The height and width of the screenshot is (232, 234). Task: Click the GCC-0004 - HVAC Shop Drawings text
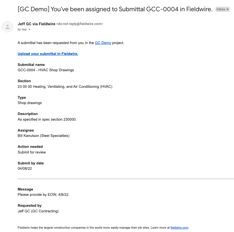pos(46,70)
